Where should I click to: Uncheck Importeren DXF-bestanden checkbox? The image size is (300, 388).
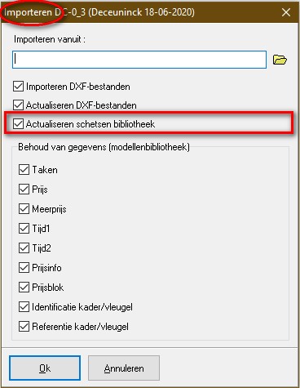click(18, 87)
